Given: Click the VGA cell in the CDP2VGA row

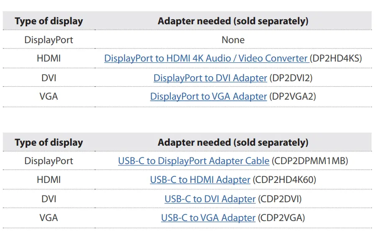Looking at the screenshot, I should tap(49, 218).
